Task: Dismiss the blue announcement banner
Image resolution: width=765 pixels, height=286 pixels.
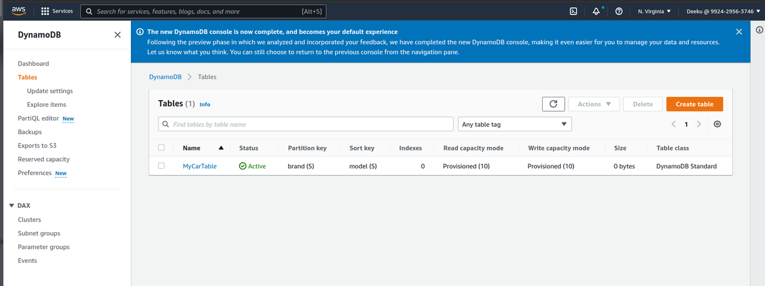Action: coord(739,32)
